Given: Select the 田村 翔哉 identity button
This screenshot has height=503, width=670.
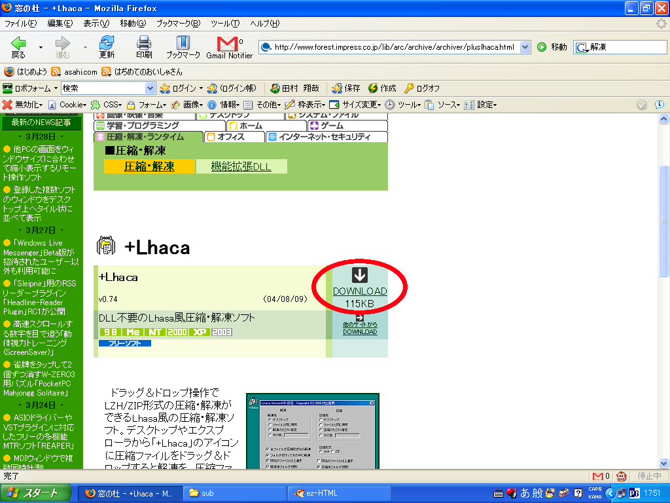Looking at the screenshot, I should pos(295,88).
